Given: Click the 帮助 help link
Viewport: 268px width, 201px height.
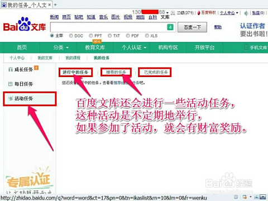Looking at the screenshot, I should point(218,27).
